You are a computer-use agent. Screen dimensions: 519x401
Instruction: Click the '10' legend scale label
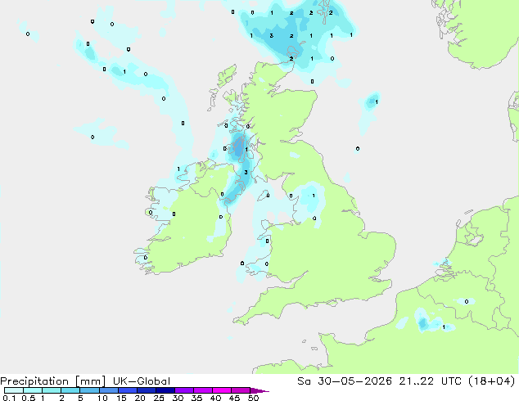coord(102,398)
